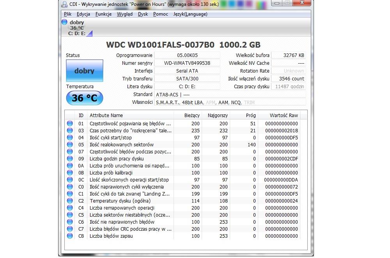Click the serial number field WD-WMATV8499538
390x258 pixels.
pyautogui.click(x=187, y=63)
